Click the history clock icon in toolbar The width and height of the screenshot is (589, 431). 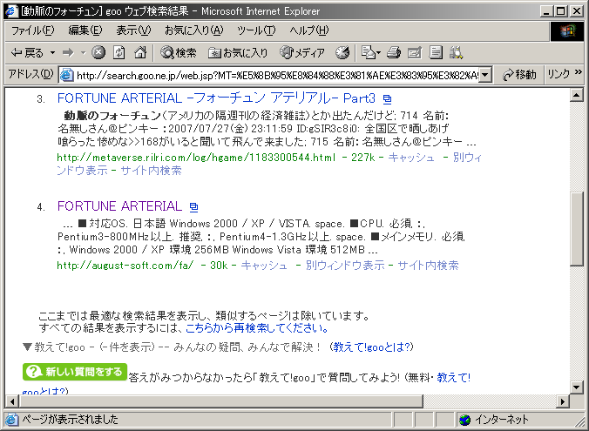(342, 53)
